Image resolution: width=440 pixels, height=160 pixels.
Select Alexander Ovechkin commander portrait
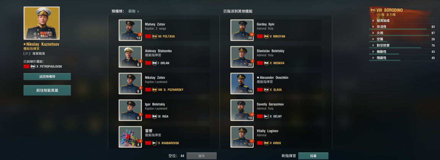[242, 83]
